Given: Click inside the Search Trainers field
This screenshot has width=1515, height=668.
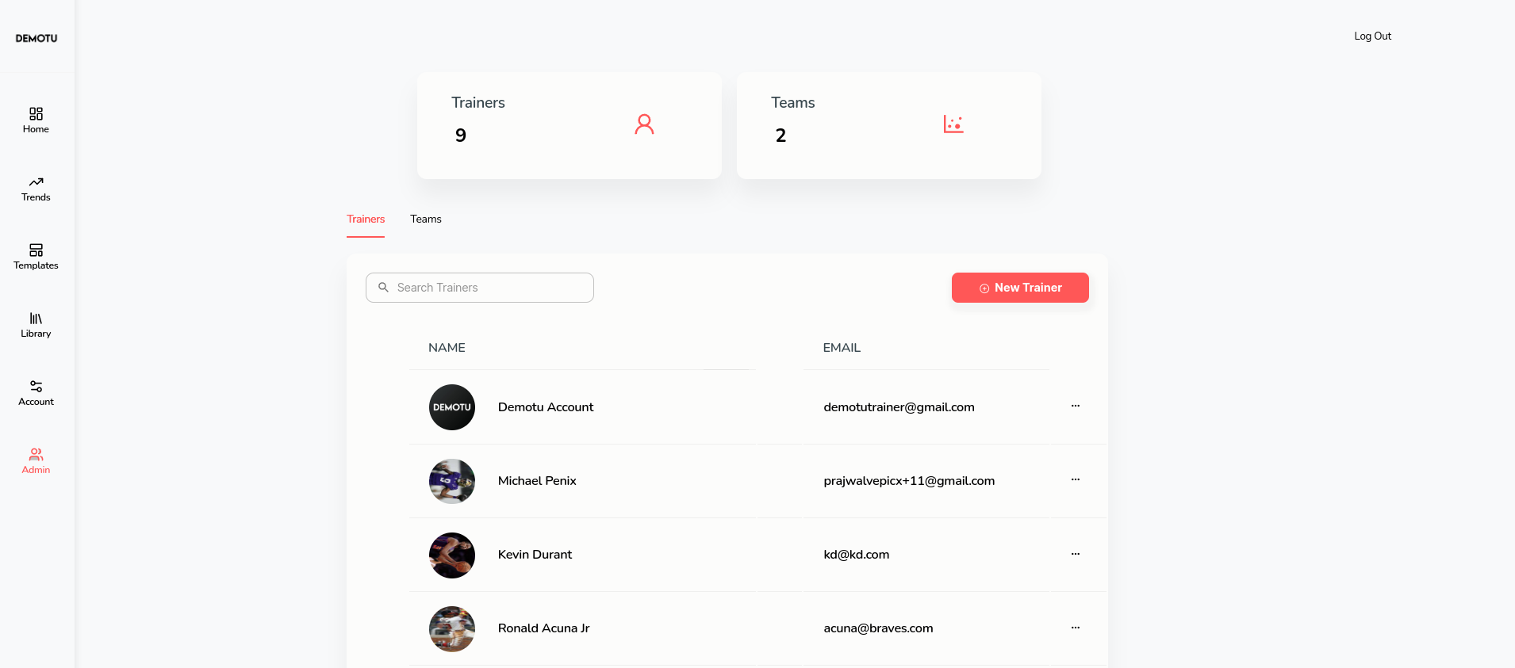Looking at the screenshot, I should point(479,287).
